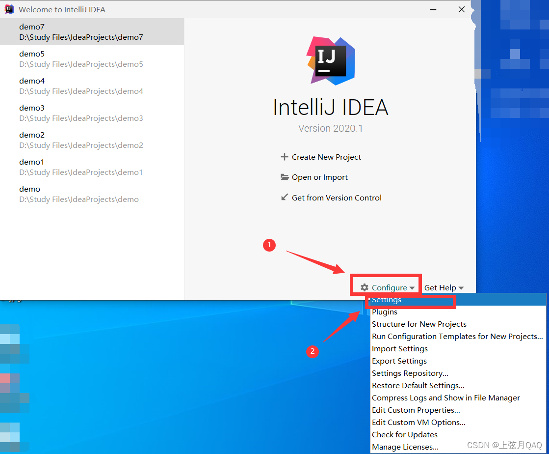Minimize the Welcome to IntelliJ IDEA window

(x=433, y=9)
